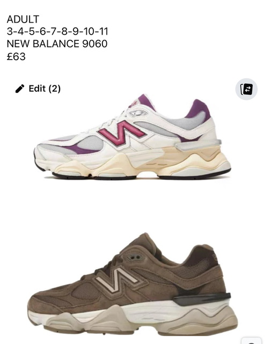Viewport: 265px width, 344px height.
Task: Click the size list 3-4-5-6-7-8-9-10-11
Action: (x=57, y=31)
